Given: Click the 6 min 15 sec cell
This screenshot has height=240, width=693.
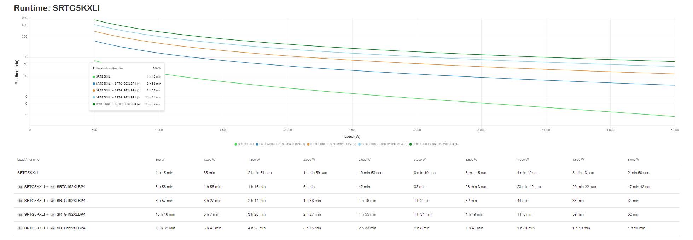Looking at the screenshot, I should click(x=476, y=173).
